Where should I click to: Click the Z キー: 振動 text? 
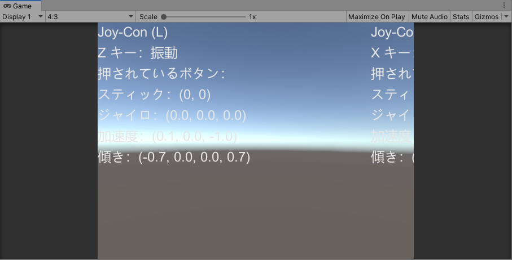138,53
